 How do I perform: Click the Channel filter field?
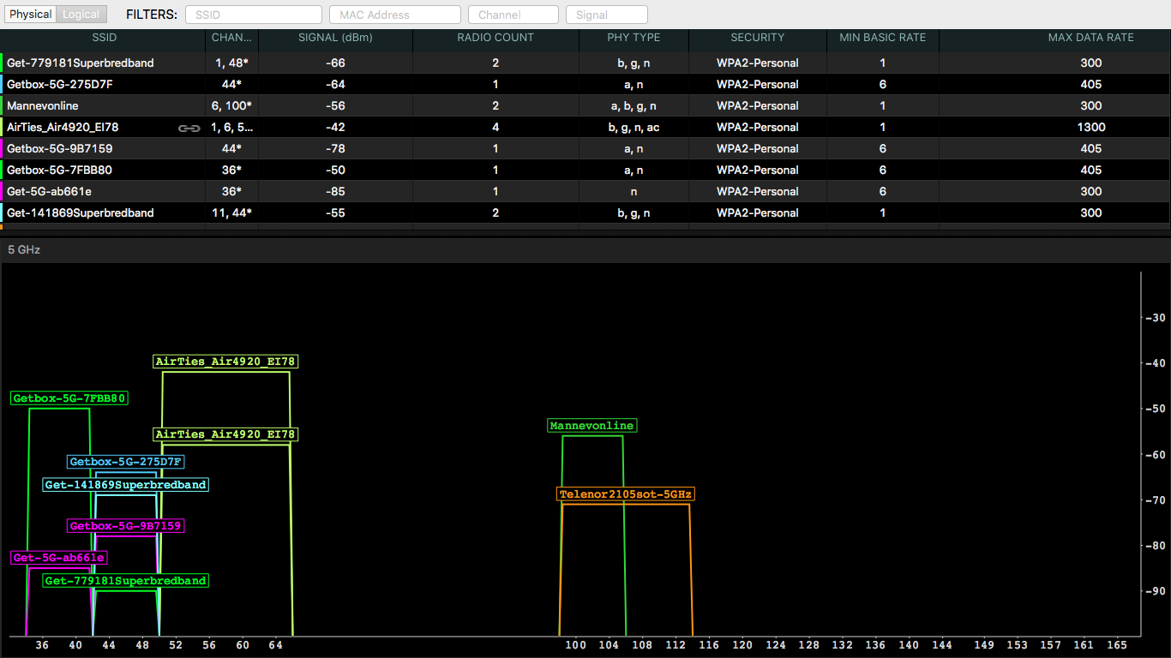[x=513, y=15]
